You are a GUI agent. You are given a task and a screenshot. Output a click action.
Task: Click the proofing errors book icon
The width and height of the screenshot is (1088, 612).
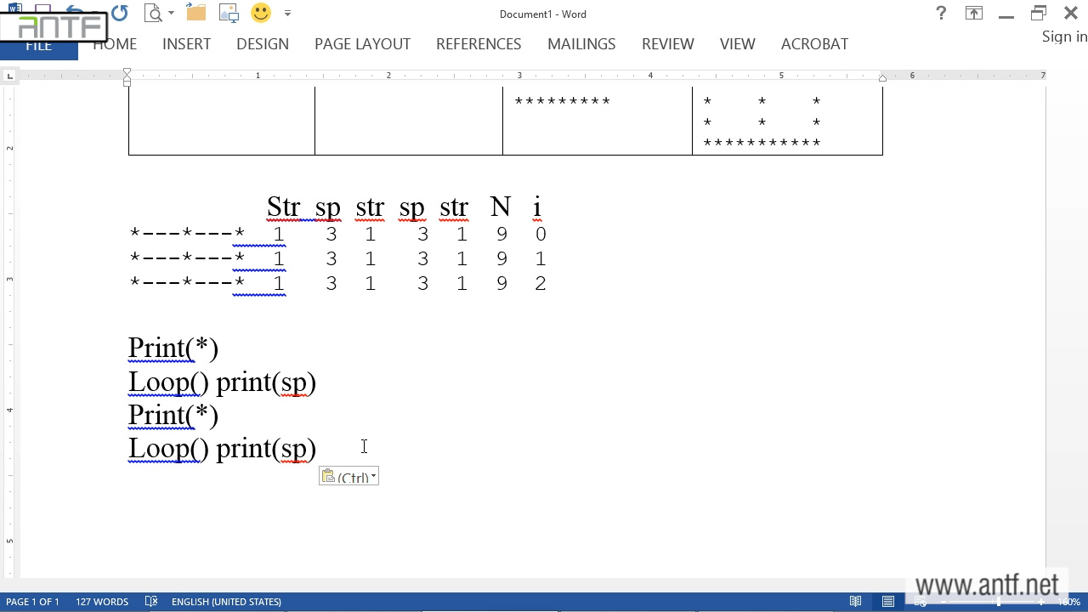click(151, 602)
